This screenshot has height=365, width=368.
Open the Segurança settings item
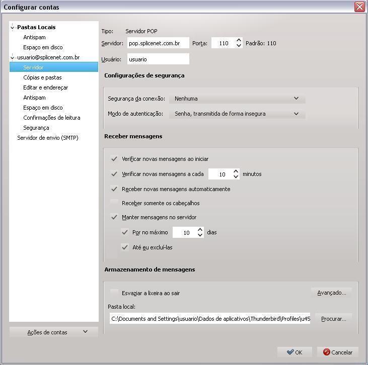(x=36, y=128)
